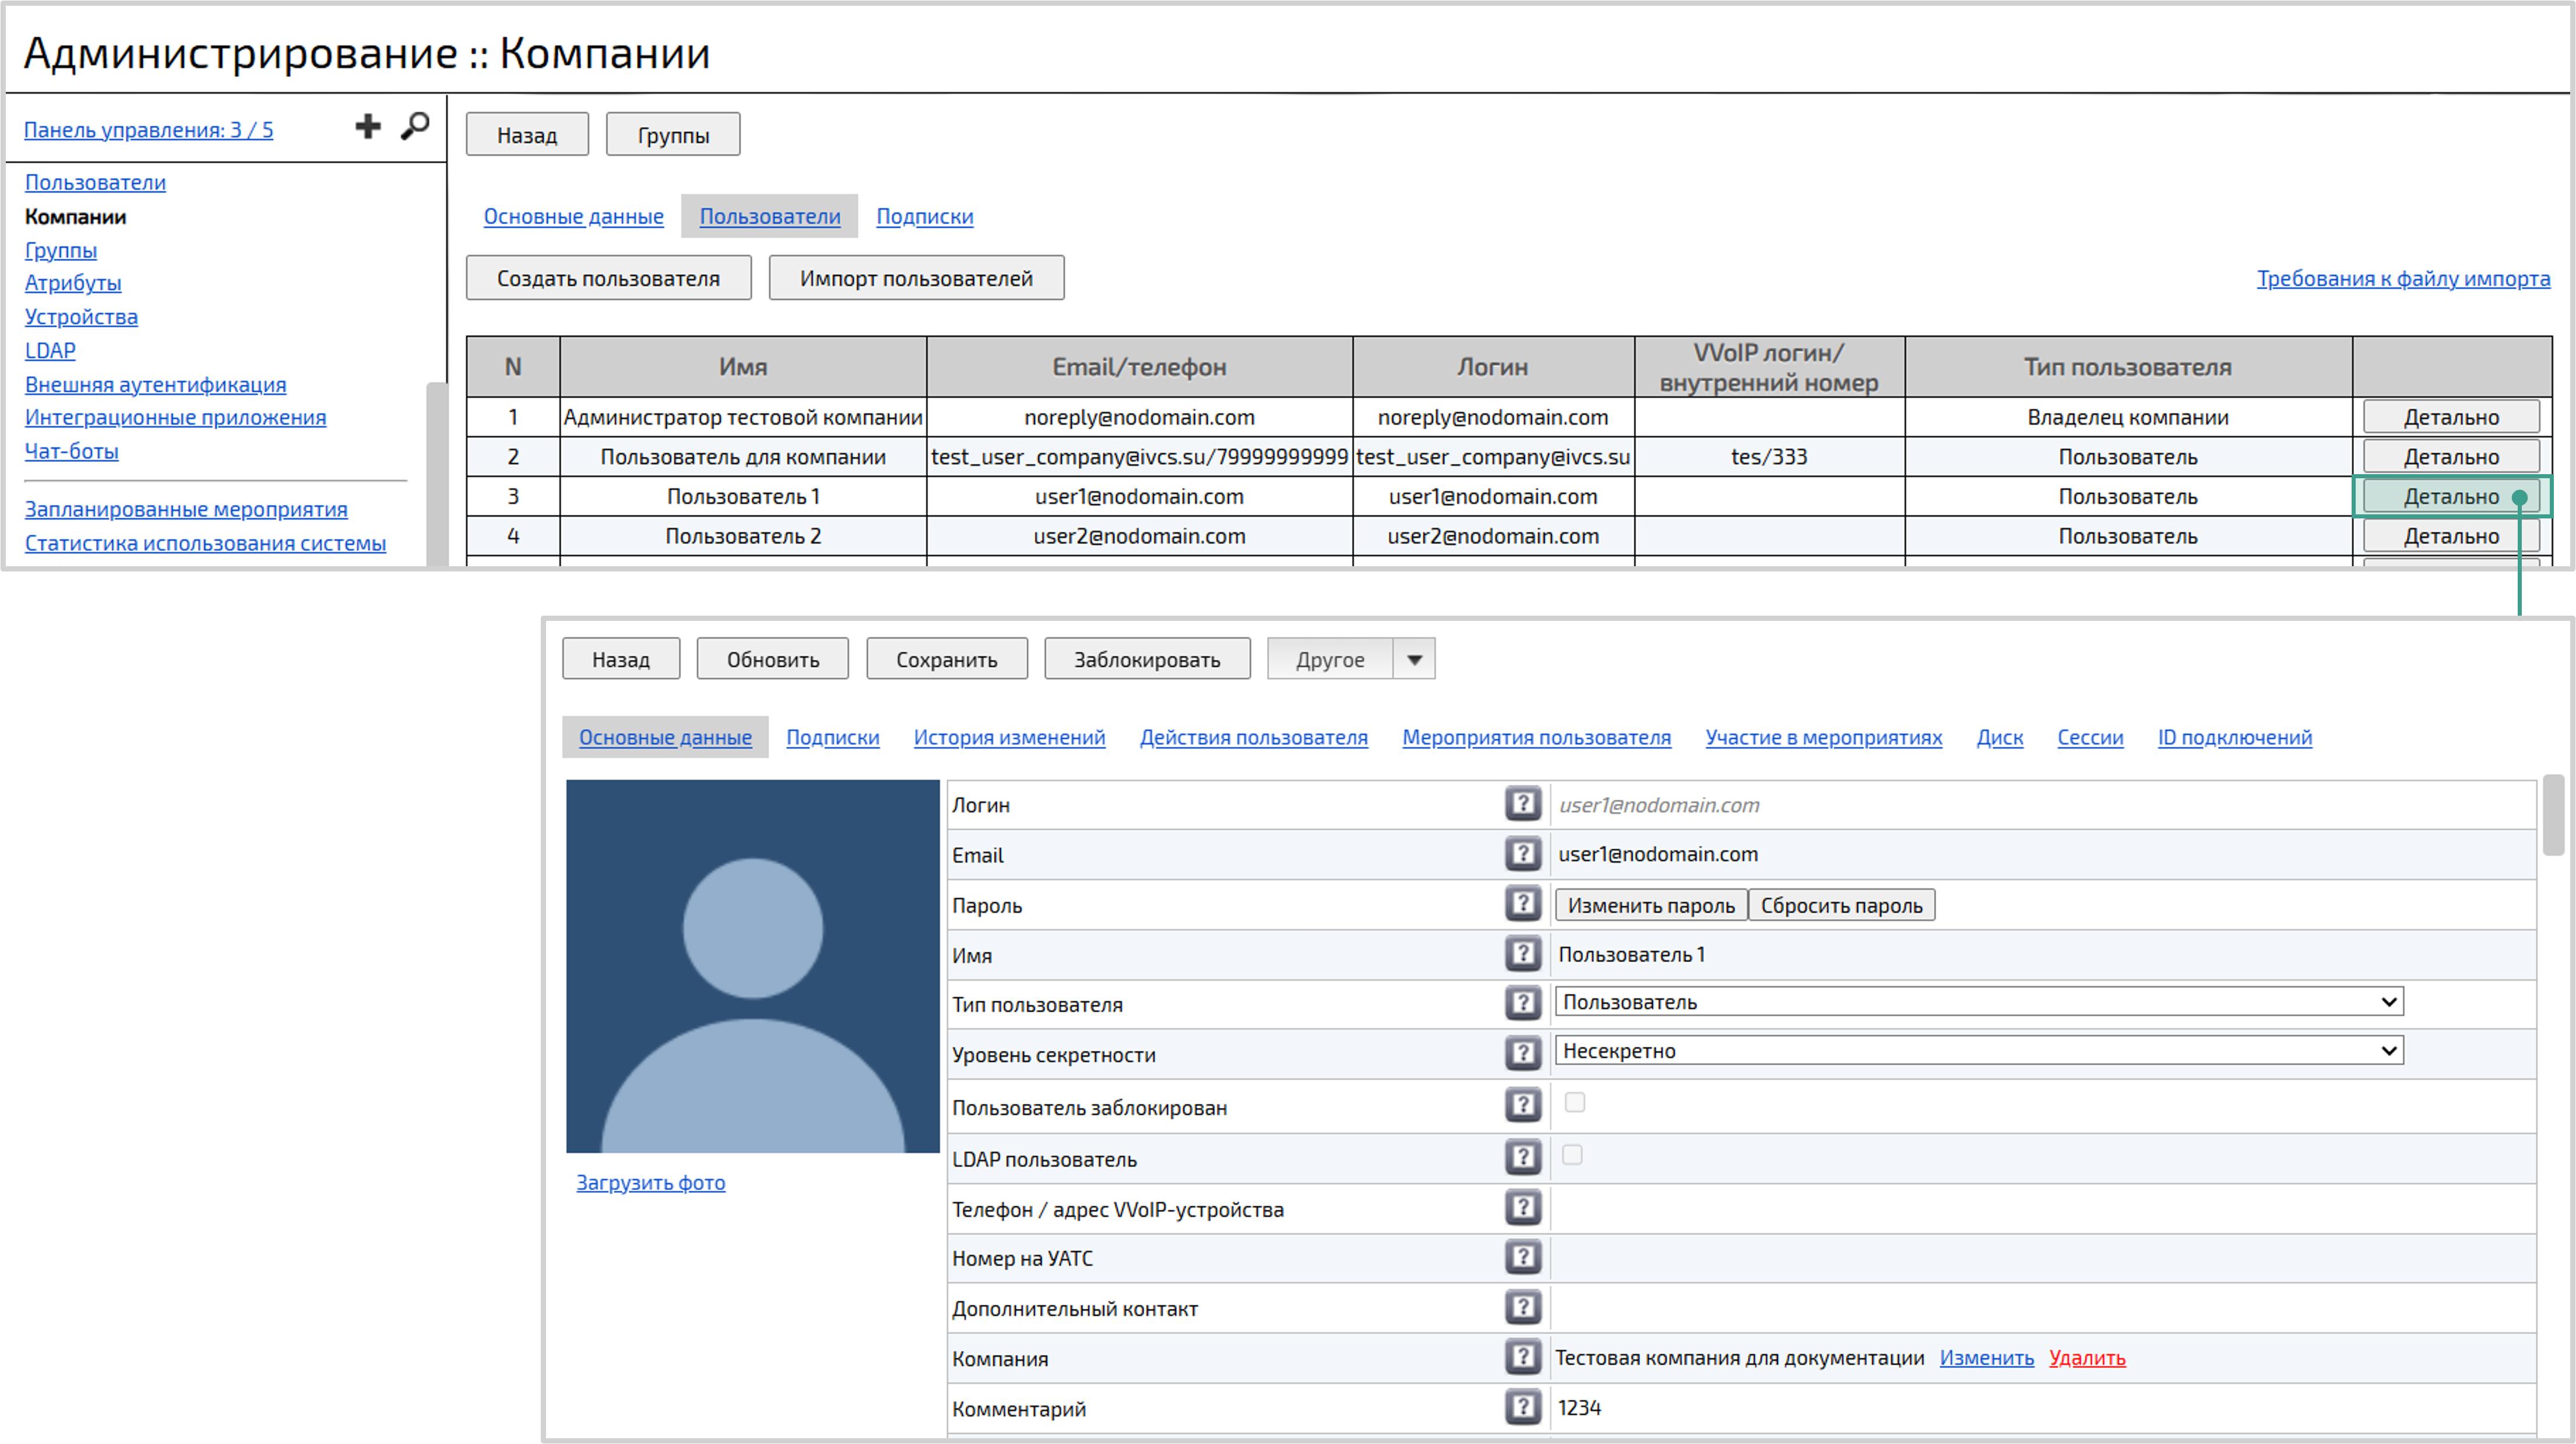Click help icon beside Компания row
This screenshot has height=1444, width=2576.
(x=1522, y=1356)
